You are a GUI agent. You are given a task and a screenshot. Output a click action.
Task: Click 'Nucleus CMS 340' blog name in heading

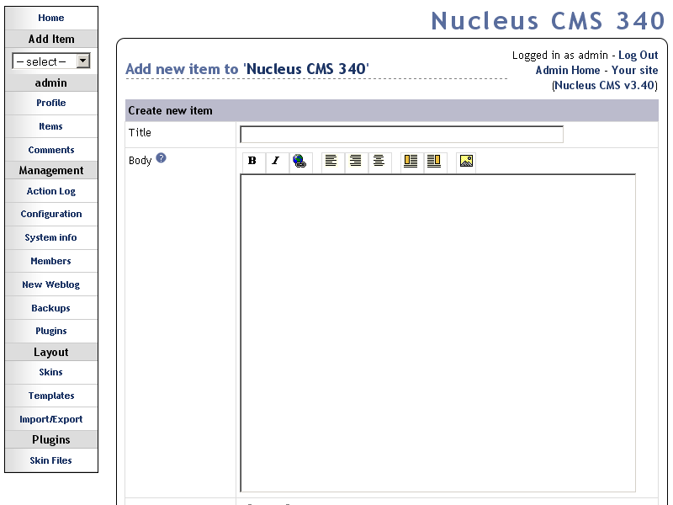(x=306, y=69)
